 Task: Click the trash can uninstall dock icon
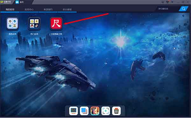pos(116,111)
